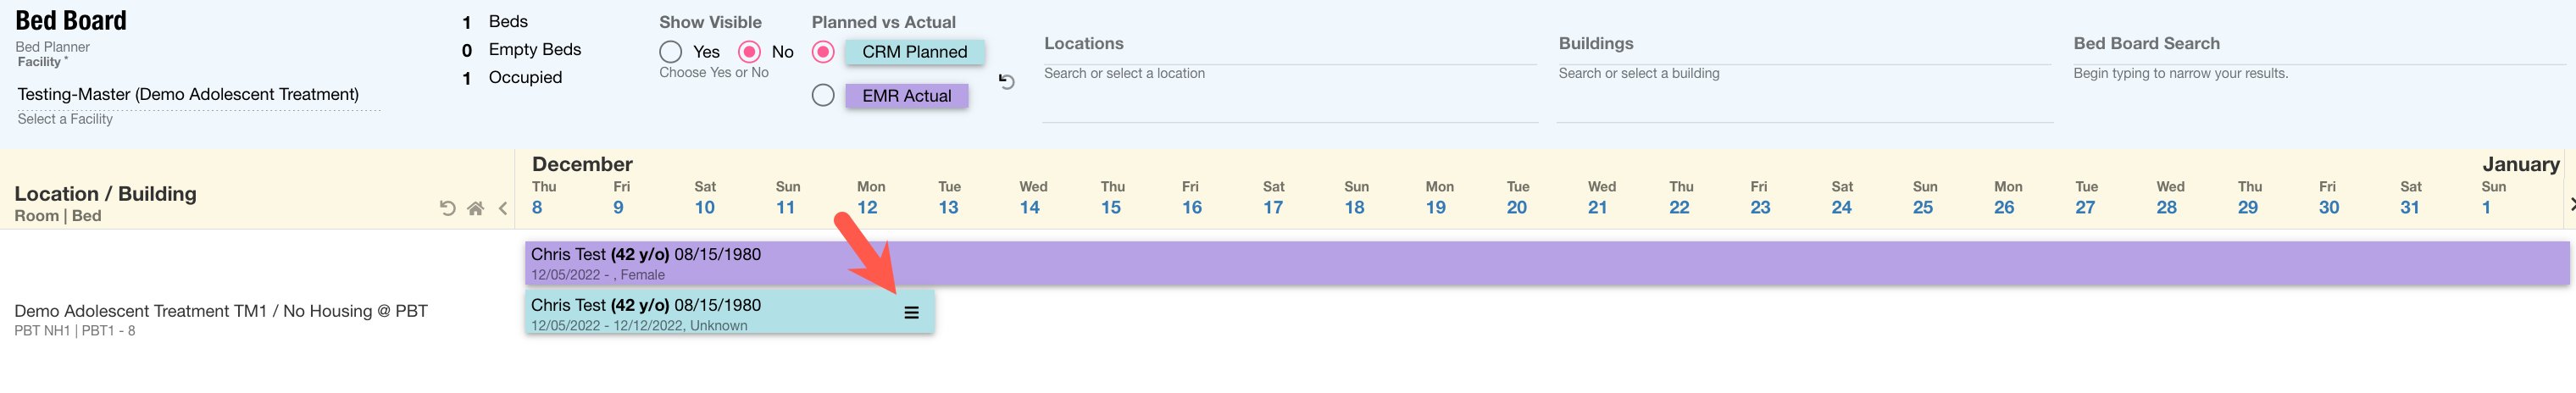Open hamburger menu on teal Chris Test bar

coord(911,313)
